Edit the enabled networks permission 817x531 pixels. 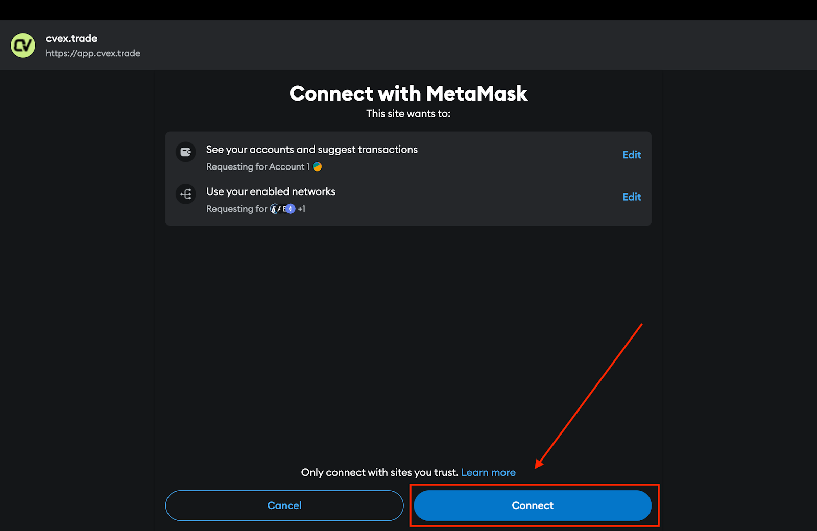pyautogui.click(x=632, y=197)
